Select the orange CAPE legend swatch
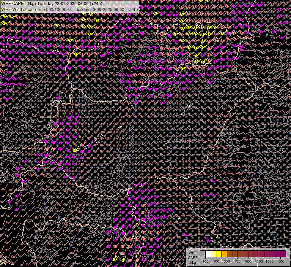Image resolution: width=291 pixels, height=267 pixels. pos(224,254)
